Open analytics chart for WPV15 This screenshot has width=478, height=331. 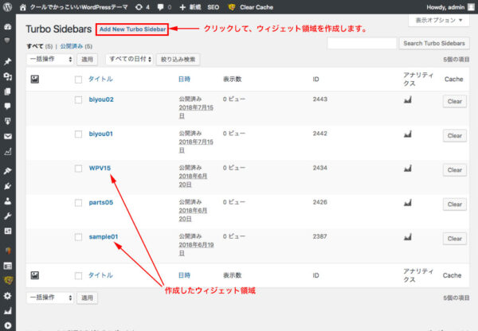coord(408,168)
